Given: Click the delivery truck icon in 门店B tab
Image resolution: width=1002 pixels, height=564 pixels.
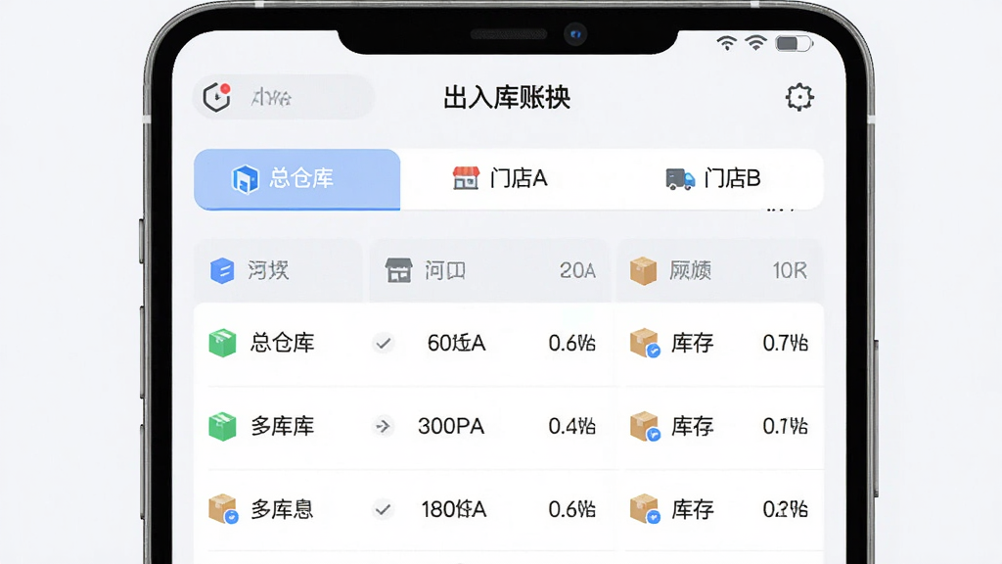Looking at the screenshot, I should (680, 179).
